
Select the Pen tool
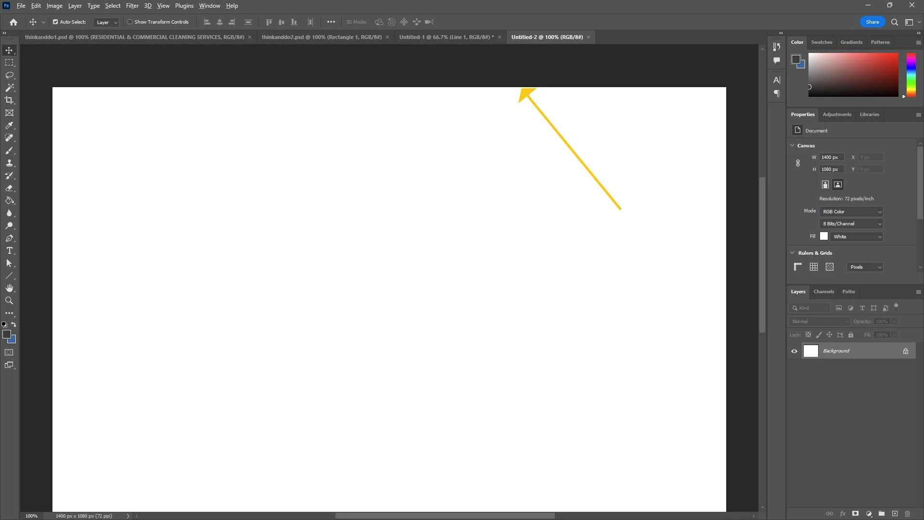click(9, 238)
